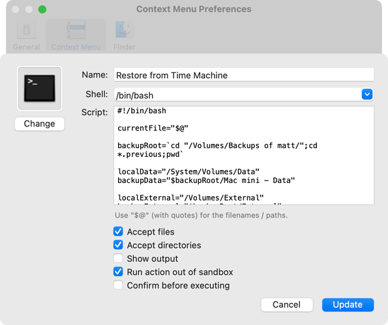This screenshot has width=388, height=325.
Task: Focus the Name field with Restore from Time Machine
Action: pyautogui.click(x=244, y=75)
